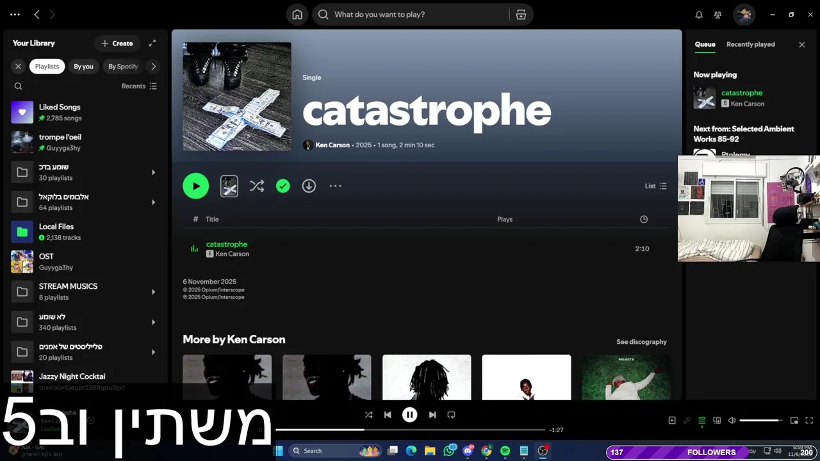Open the user profile avatar menu
Viewport: 820px width, 461px height.
click(x=744, y=15)
